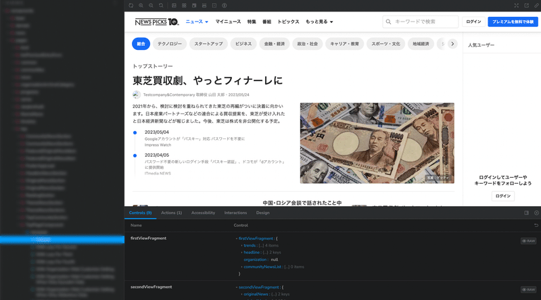Image resolution: width=541 pixels, height=300 pixels.
Task: Switch to the Controls (9) tab
Action: (140, 213)
